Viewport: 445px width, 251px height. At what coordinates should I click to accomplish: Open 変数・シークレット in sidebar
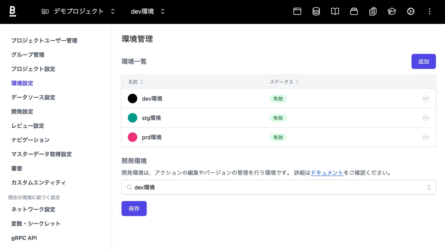pyautogui.click(x=36, y=224)
